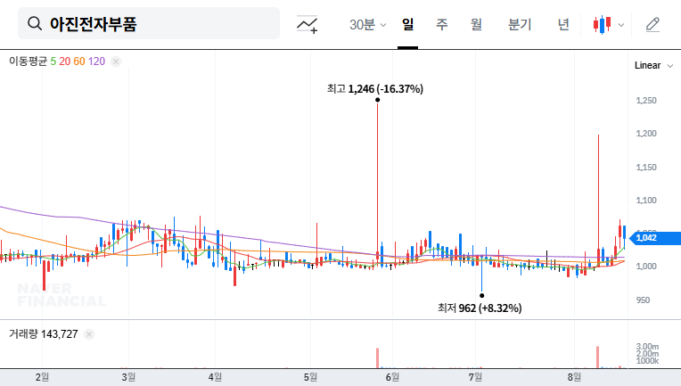Image resolution: width=681 pixels, height=386 pixels.
Task: Close the volume indicator panel
Action: coord(89,334)
